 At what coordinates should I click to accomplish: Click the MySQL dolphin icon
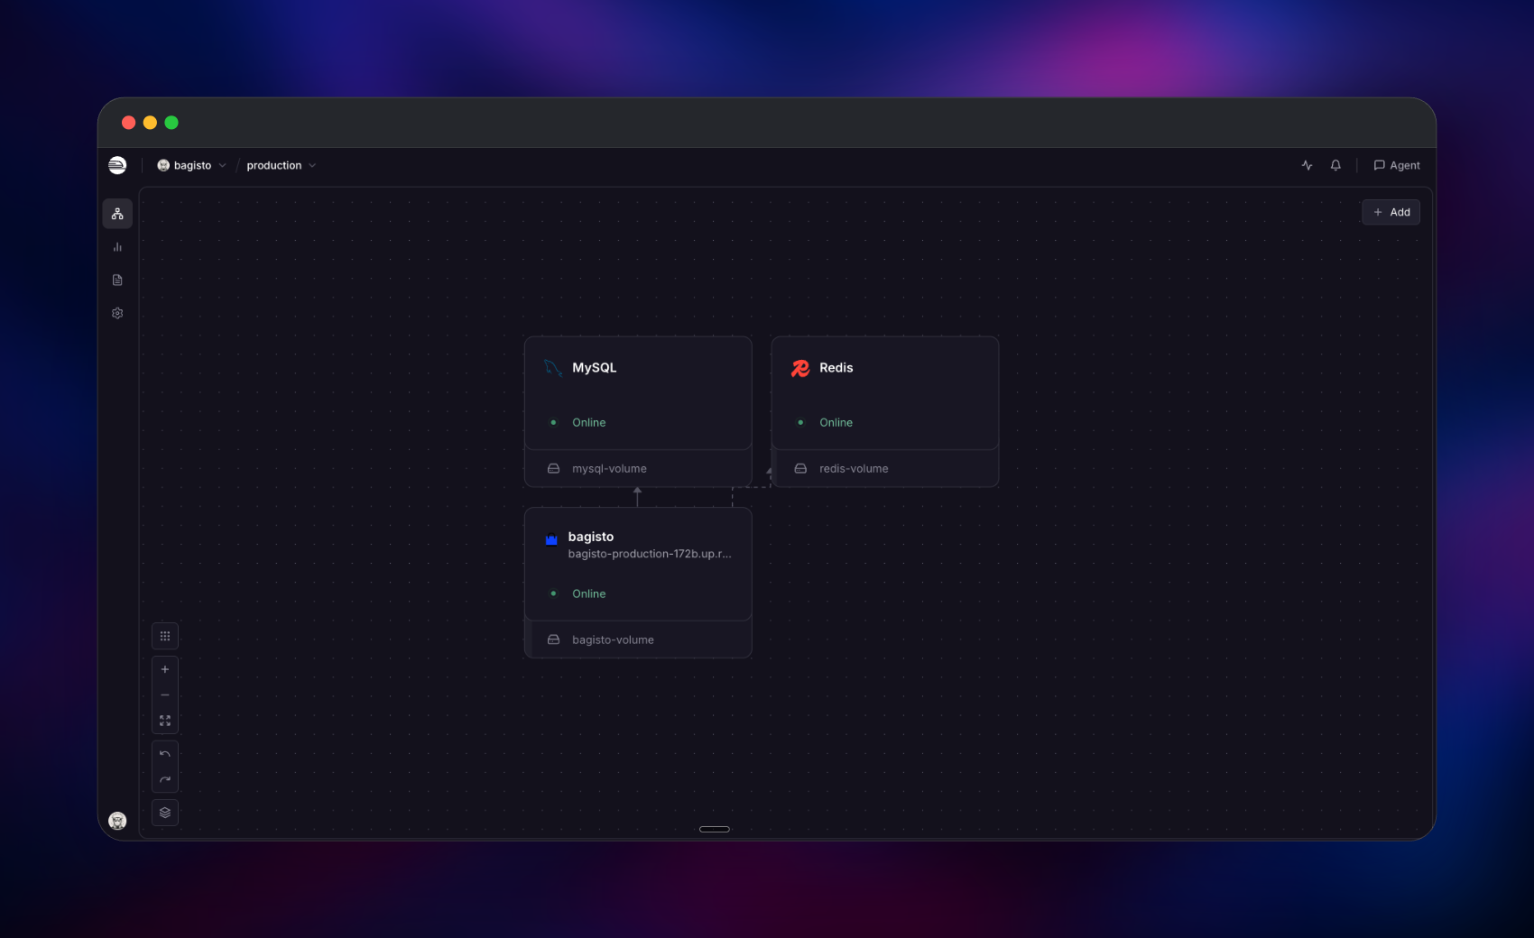pyautogui.click(x=553, y=368)
